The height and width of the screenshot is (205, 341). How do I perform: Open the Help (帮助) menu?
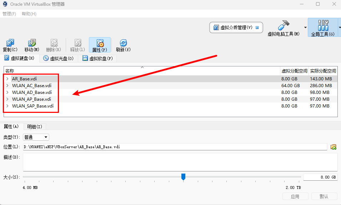tap(29, 14)
